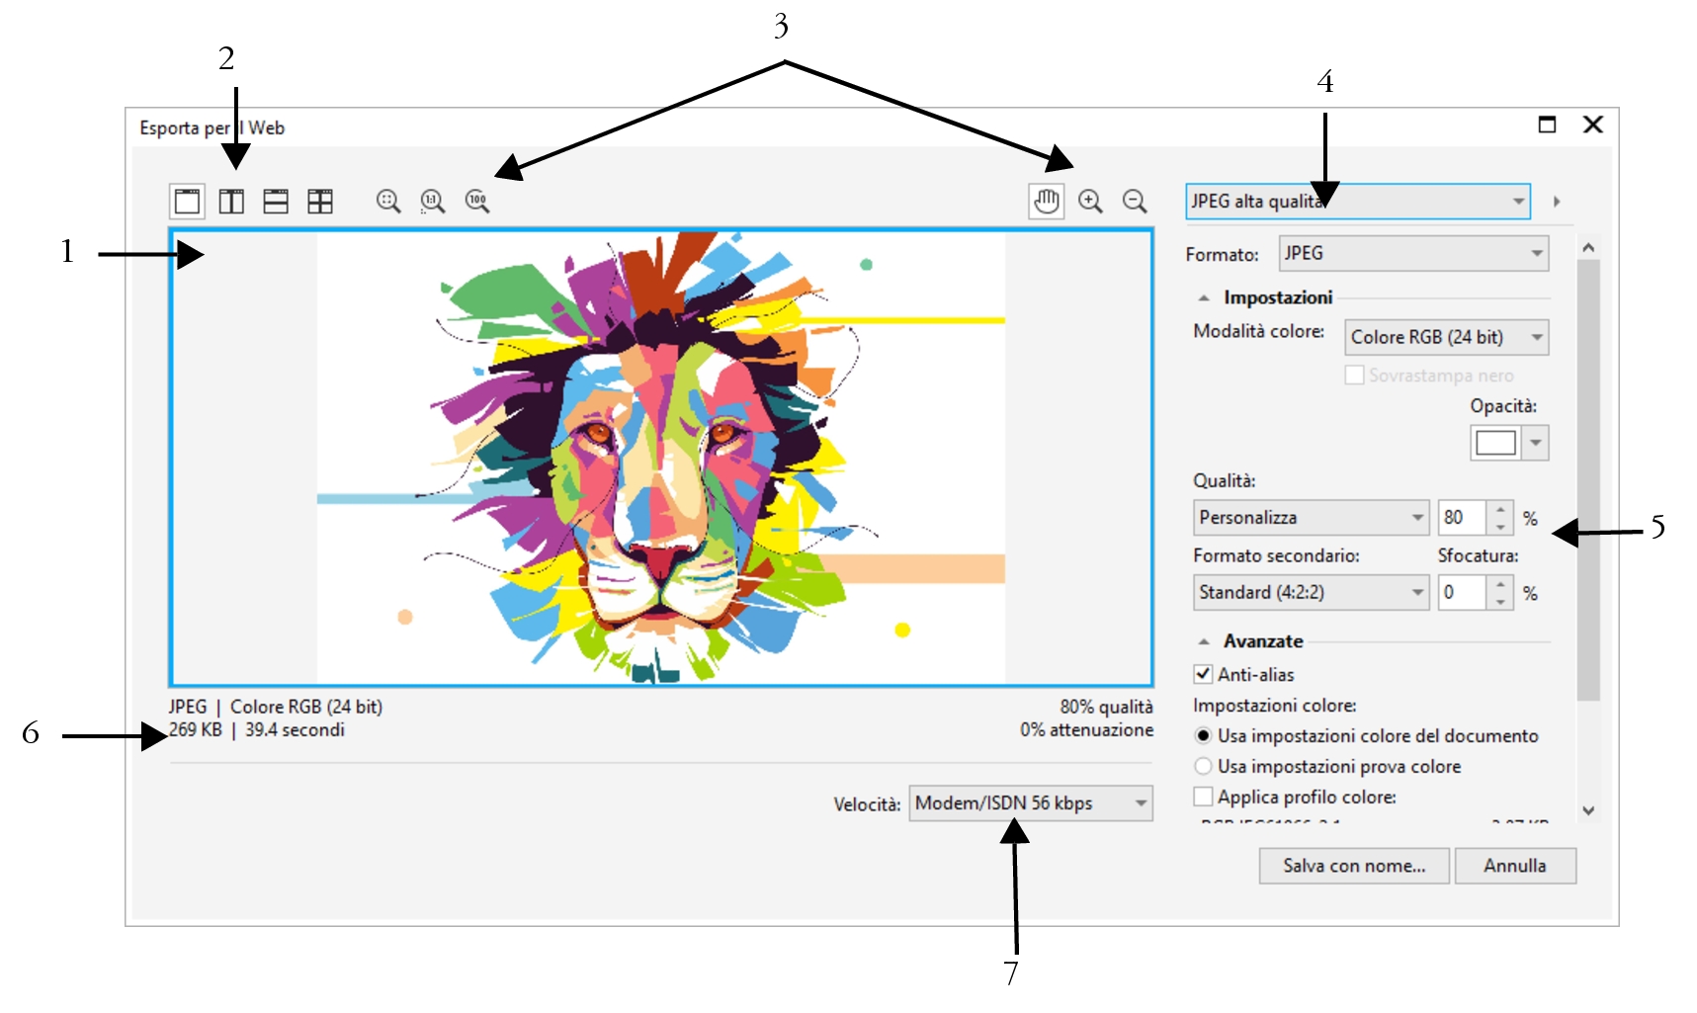Collapse the Impostazioni section
The height and width of the screenshot is (1013, 1697).
point(1204,297)
